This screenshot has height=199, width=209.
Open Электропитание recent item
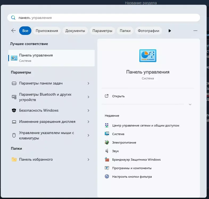pyautogui.click(x=124, y=143)
